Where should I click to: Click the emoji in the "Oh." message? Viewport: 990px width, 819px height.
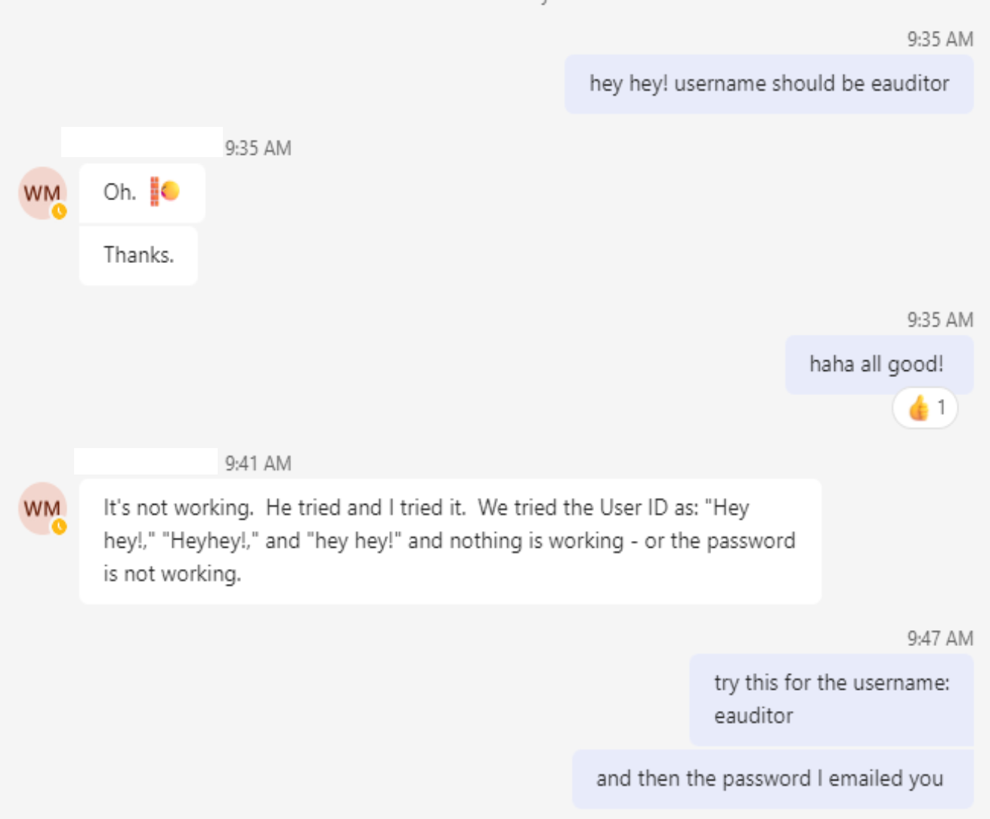pos(165,191)
